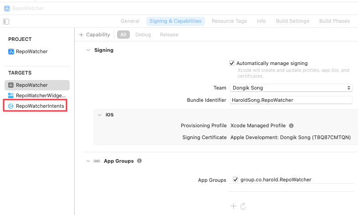358x215 pixels.
Task: Click the Bundle Identifier text field
Action: pyautogui.click(x=291, y=100)
